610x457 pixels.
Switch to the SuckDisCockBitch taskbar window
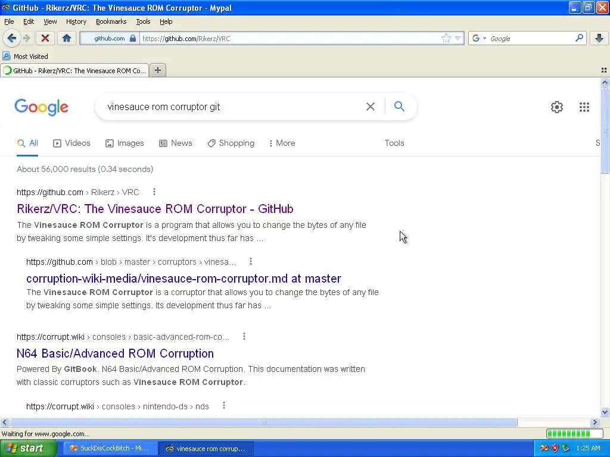point(110,449)
